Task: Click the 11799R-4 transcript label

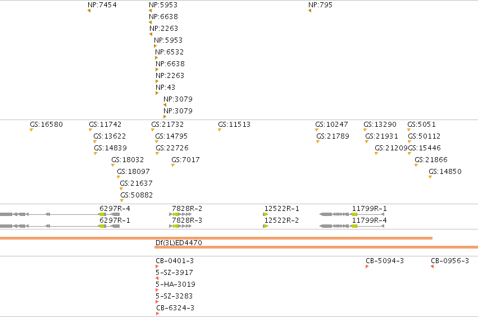Action: (370, 220)
